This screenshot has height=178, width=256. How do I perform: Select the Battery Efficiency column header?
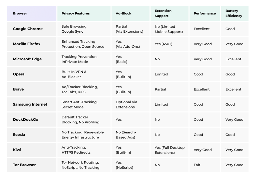[234, 13]
